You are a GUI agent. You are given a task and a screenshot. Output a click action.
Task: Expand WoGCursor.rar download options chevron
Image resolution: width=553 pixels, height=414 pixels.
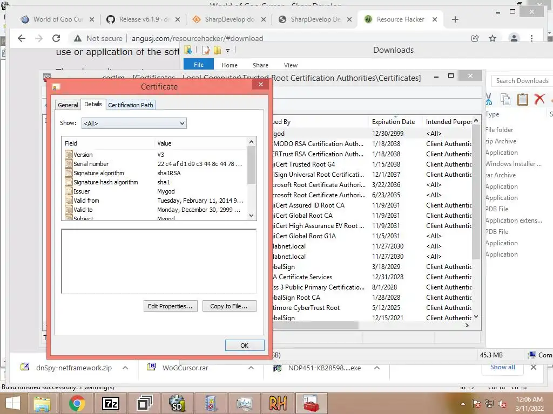(x=251, y=368)
